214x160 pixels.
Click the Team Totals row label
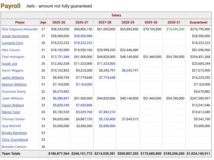[x=11, y=153]
